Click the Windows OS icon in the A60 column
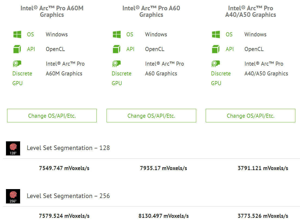This screenshot has width=300, height=223. (117, 34)
